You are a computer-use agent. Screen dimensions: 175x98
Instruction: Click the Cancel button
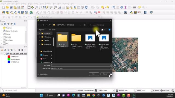point(105,74)
